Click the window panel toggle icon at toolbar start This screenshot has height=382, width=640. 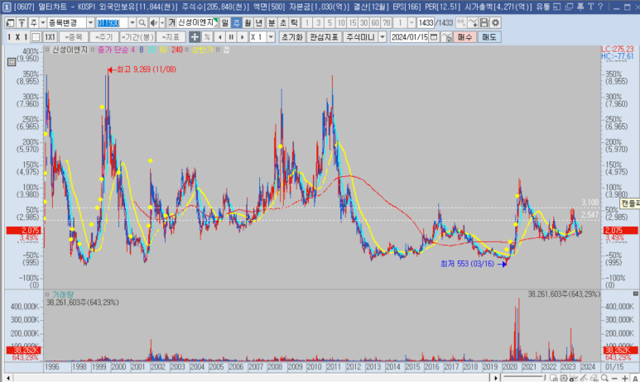pos(10,23)
